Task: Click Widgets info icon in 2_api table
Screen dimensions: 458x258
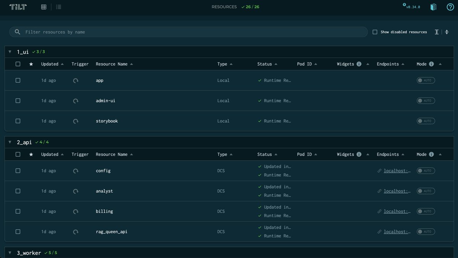Action: click(x=359, y=154)
